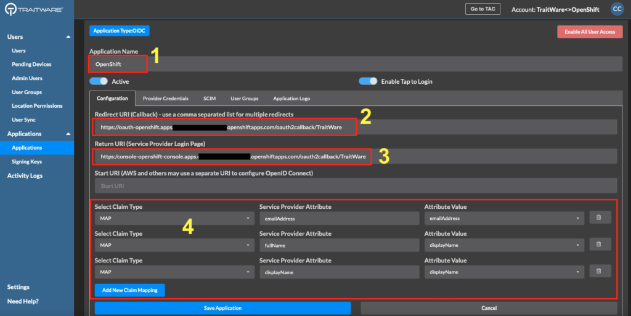Open the CC account avatar
Viewport: 631px width, 316px height.
coord(617,9)
